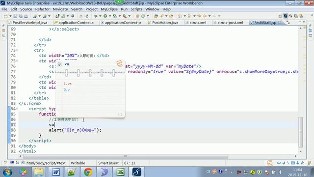This screenshot has width=314, height=177.
Task: Click the Last Edit Location arrow icon
Action: tap(199, 16)
